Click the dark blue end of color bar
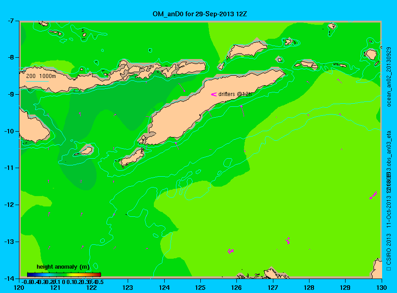 pos(29,275)
